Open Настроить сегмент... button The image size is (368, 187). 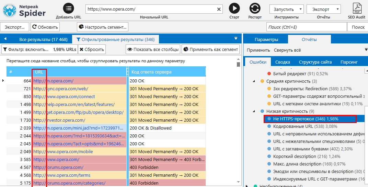[x=103, y=27]
